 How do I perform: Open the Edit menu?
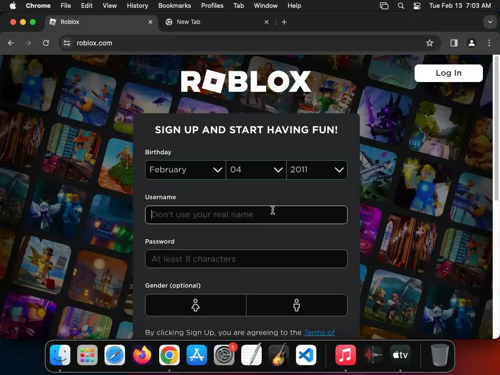click(86, 5)
